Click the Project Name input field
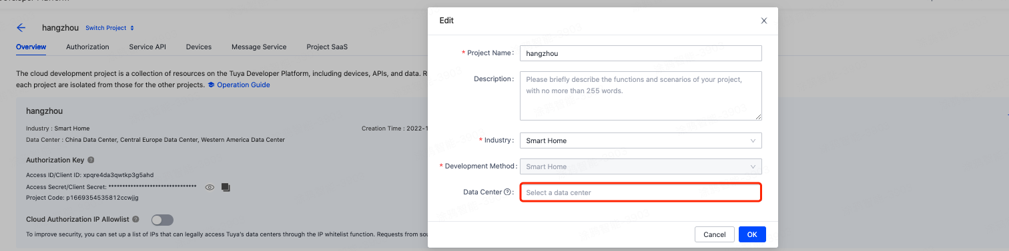The image size is (1009, 251). point(641,53)
